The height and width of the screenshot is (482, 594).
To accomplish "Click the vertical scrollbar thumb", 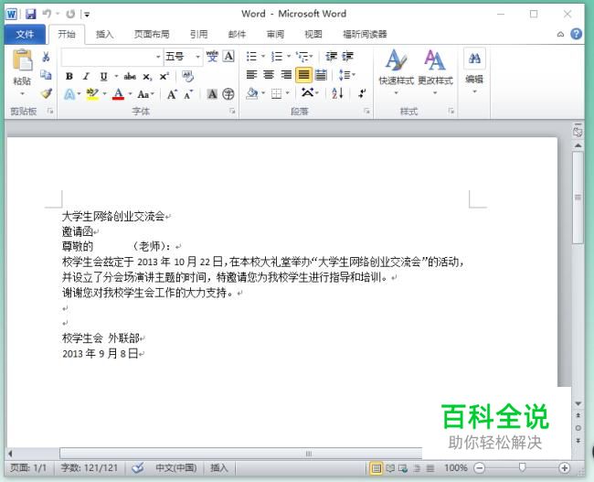I will (578, 198).
